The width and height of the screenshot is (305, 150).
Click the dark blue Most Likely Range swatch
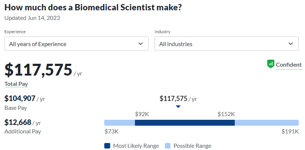pos(107,146)
